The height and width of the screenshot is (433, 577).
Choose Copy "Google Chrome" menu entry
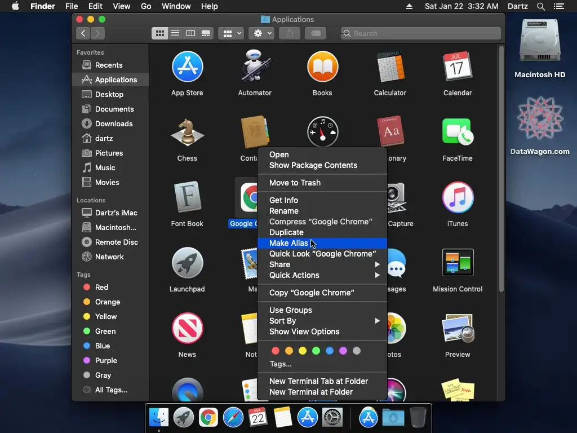tap(322, 293)
